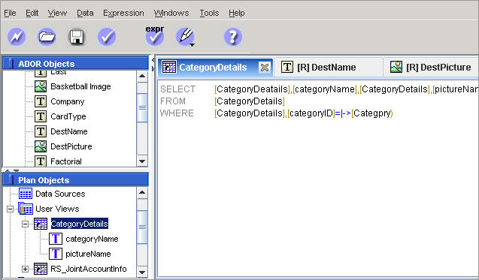The image size is (479, 280).
Task: Save the plan with floppy disk icon
Action: [77, 37]
